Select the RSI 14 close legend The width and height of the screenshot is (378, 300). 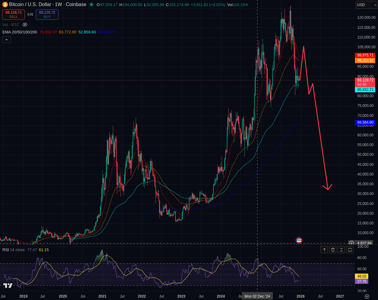[x=14, y=250]
